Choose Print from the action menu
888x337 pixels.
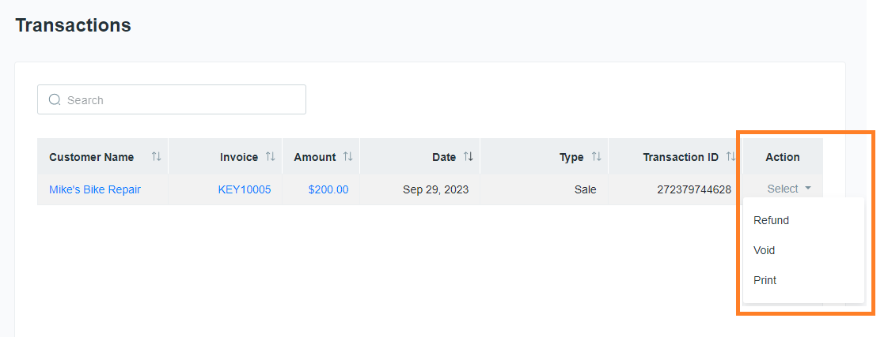pos(765,280)
